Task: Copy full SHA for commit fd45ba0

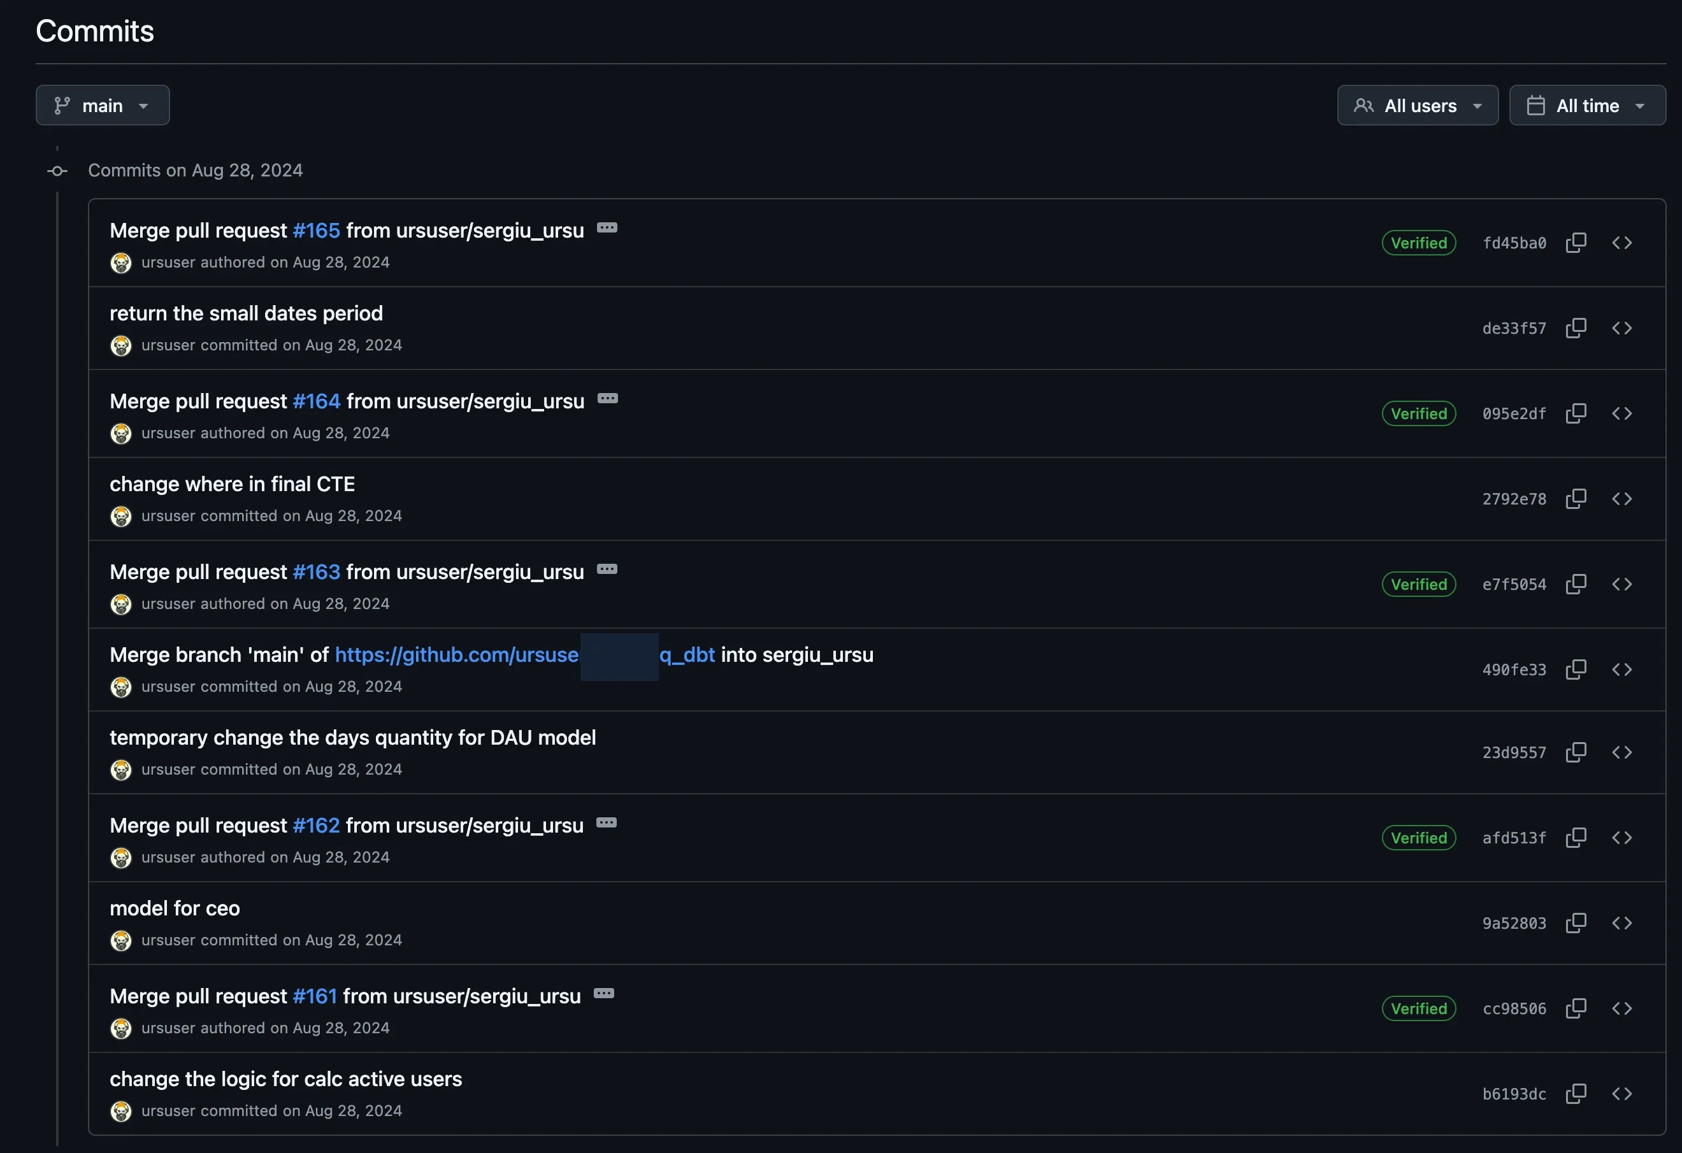Action: [1576, 243]
